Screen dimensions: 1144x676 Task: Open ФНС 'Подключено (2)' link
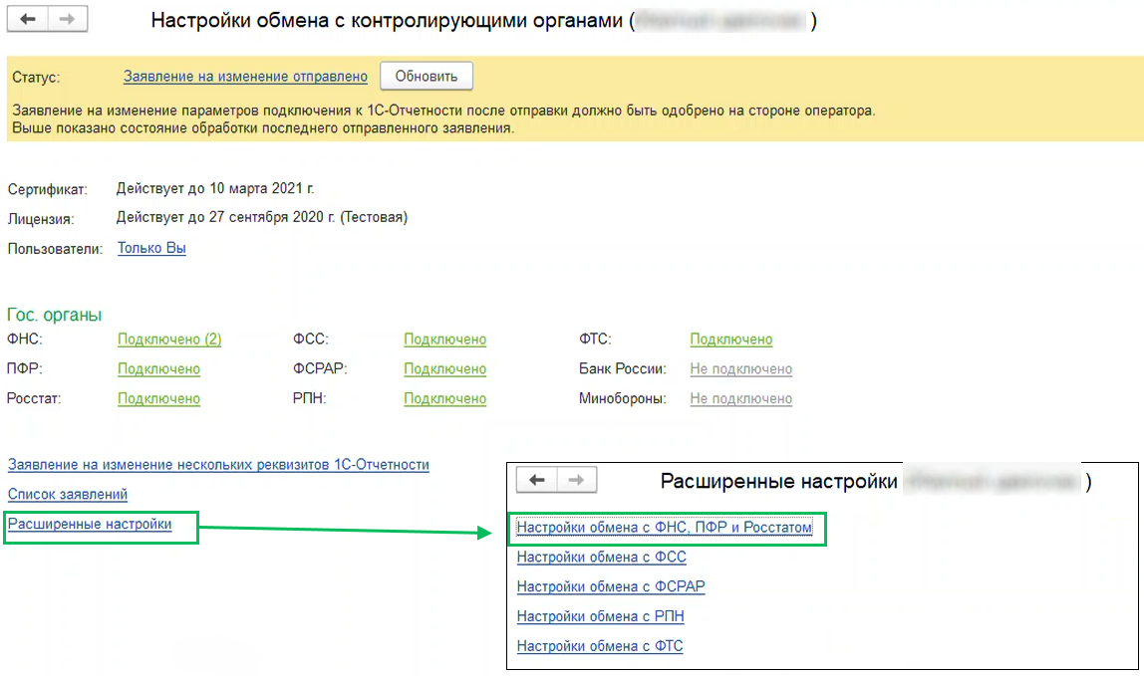point(169,339)
